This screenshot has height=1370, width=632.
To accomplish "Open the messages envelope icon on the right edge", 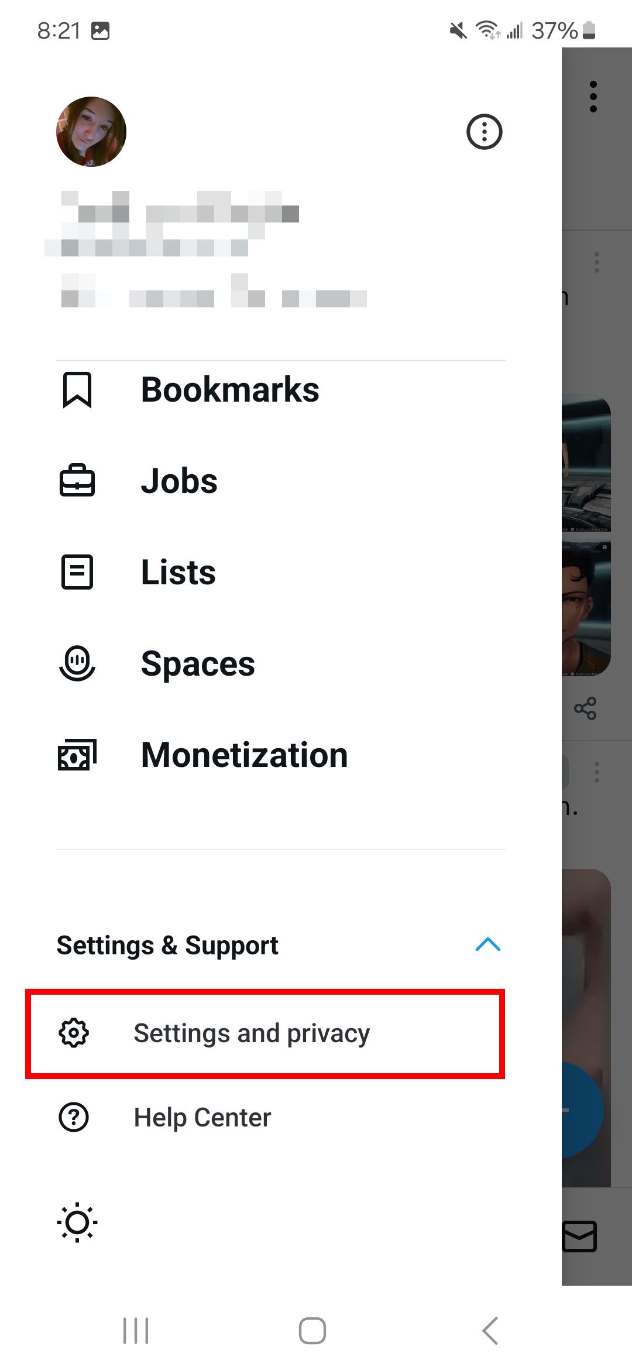I will (581, 1237).
